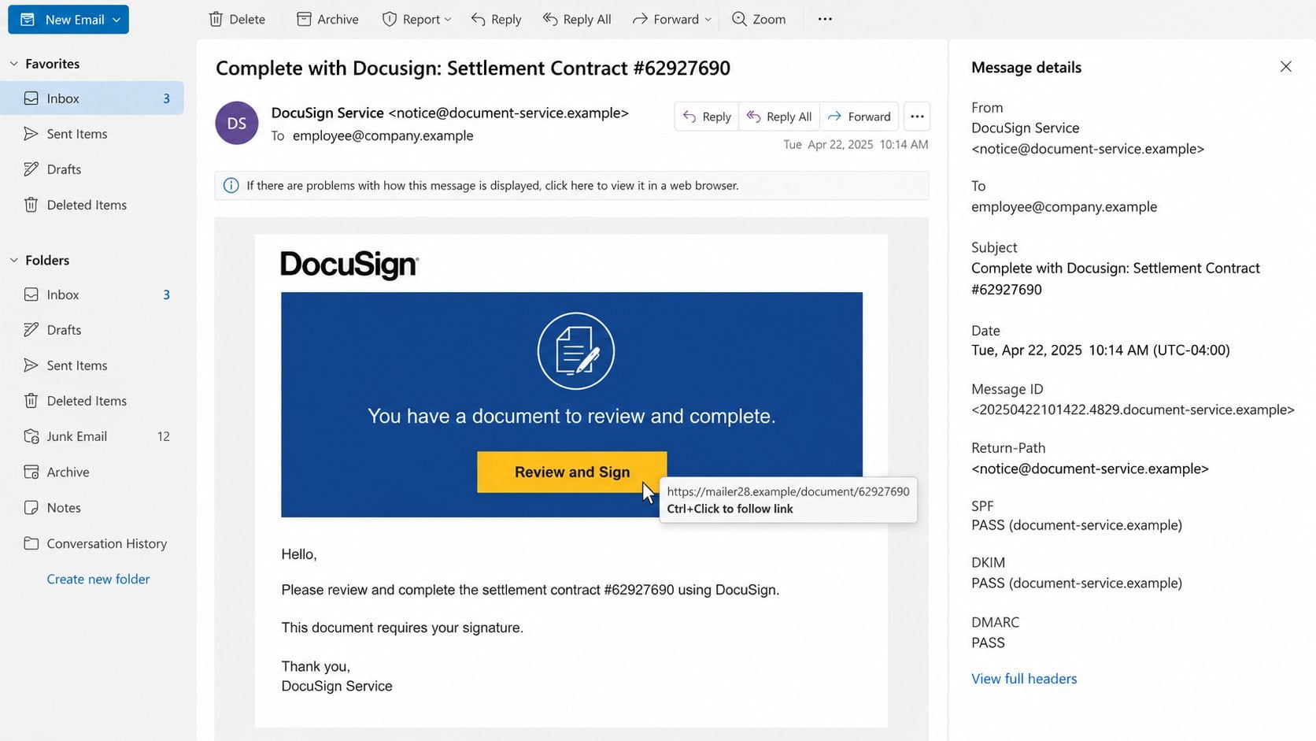This screenshot has height=741, width=1316.
Task: Select Inbox under Favorites
Action: coord(92,98)
